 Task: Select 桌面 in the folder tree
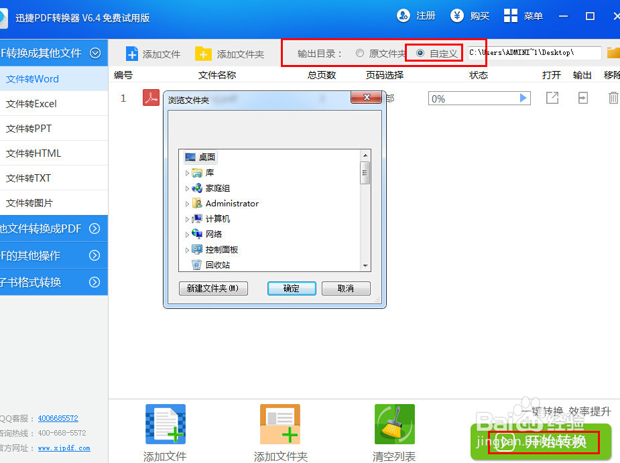[x=200, y=157]
